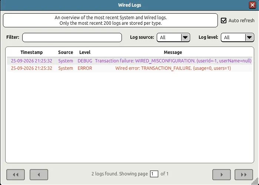Click the Source column header

pyautogui.click(x=66, y=52)
